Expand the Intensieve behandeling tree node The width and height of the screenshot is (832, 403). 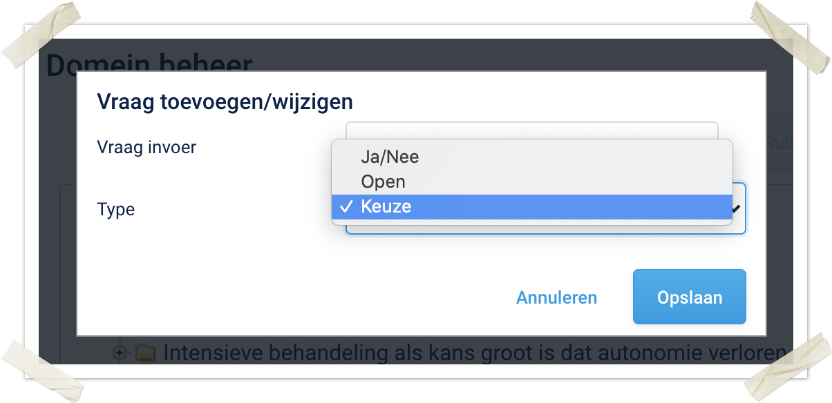[120, 353]
